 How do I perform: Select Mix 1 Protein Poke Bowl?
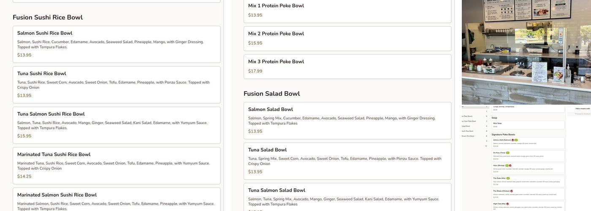coord(276,6)
